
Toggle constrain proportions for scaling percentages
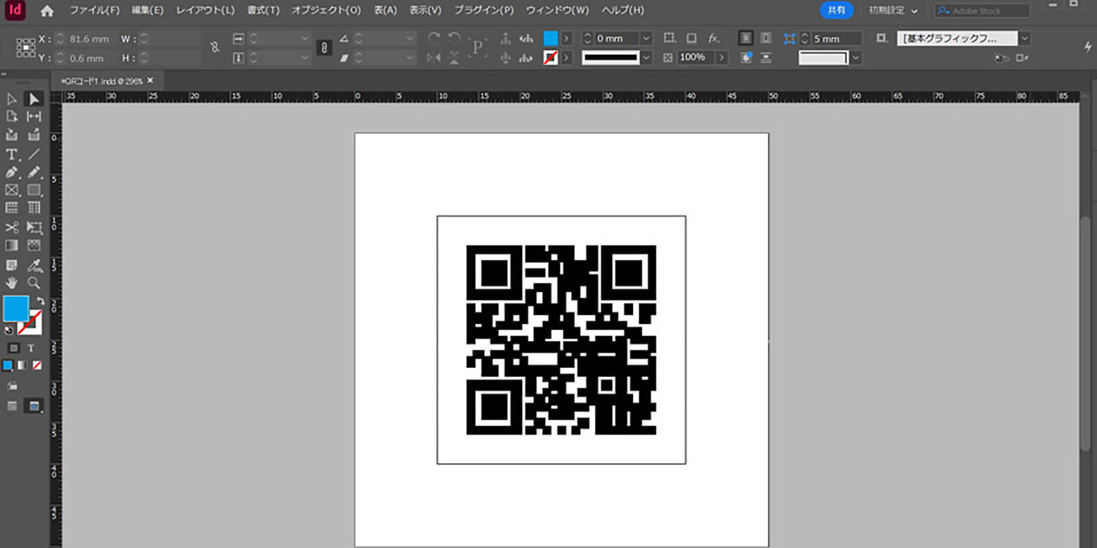pyautogui.click(x=324, y=47)
